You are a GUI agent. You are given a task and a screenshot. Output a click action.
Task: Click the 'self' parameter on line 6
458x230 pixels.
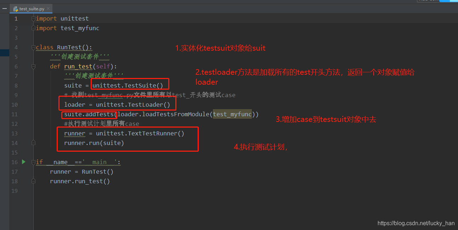pos(103,66)
